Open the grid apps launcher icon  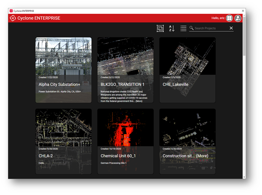click(x=229, y=18)
